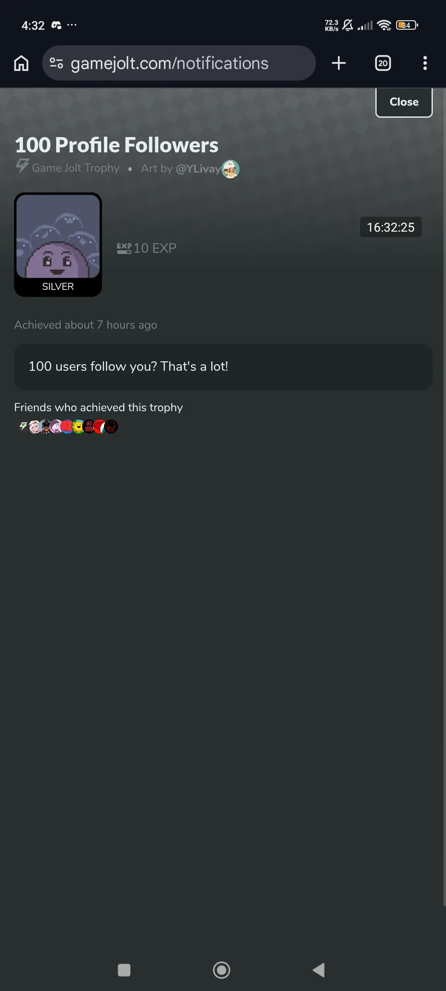The width and height of the screenshot is (446, 991).
Task: Close the trophy details panel
Action: coord(404,102)
